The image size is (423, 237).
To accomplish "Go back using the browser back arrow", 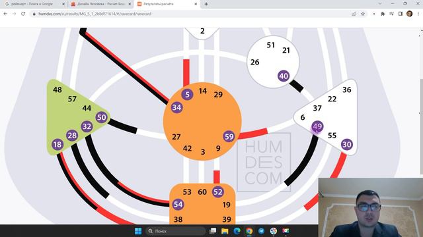I will pos(5,14).
